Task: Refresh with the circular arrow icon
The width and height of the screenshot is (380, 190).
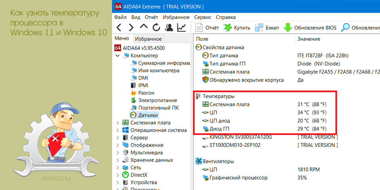Action: (156, 27)
